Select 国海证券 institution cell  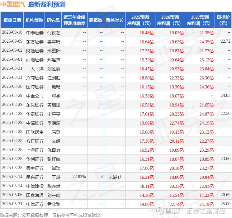click(x=35, y=87)
